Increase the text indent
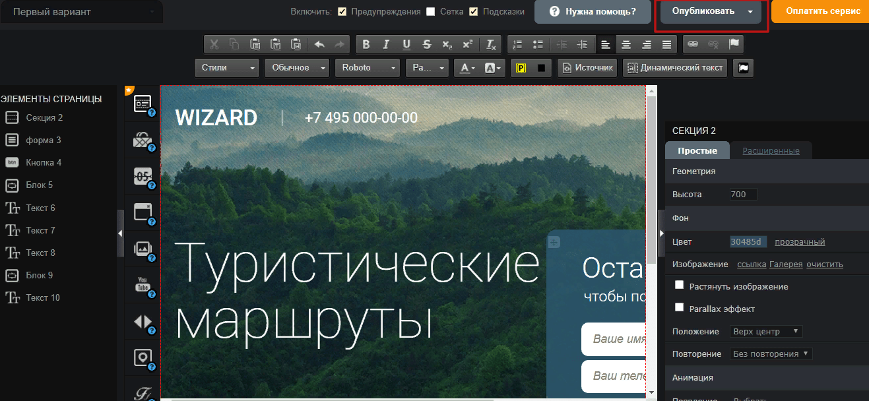Screen dimensions: 869x401 tap(582, 44)
